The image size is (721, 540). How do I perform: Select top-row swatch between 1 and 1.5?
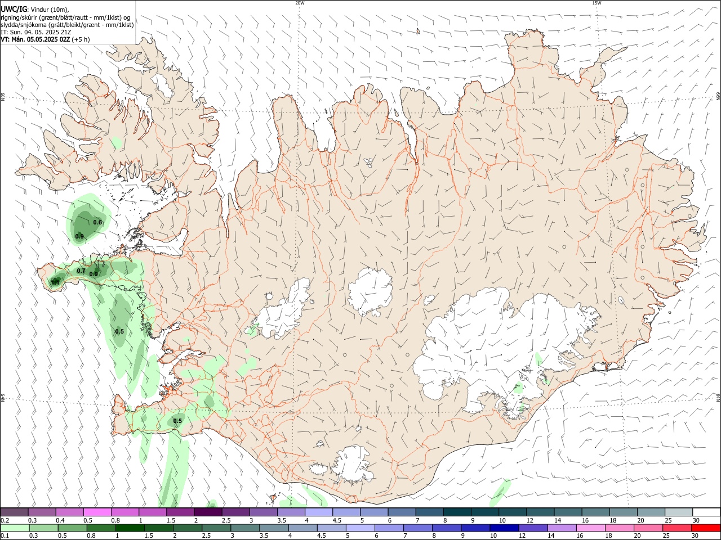[153, 512]
